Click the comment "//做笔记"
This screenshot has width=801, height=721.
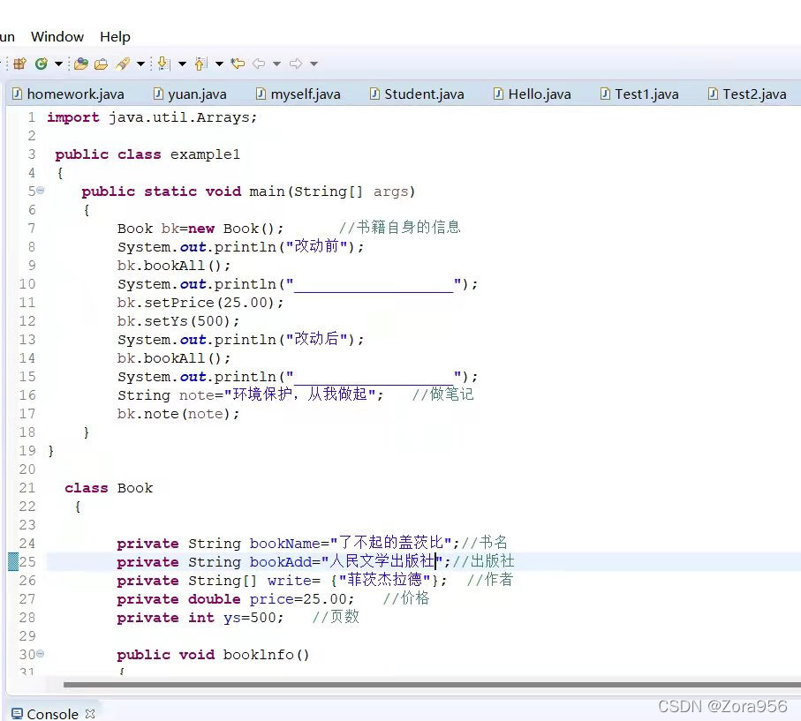[x=443, y=394]
